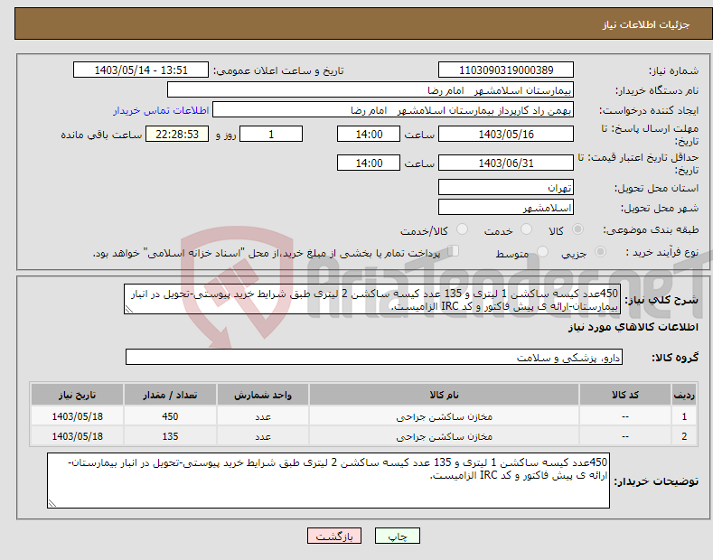Click the شهر محل تحویل field اسلامشهر
Viewport: 713px width, 560px height.
tap(506, 207)
